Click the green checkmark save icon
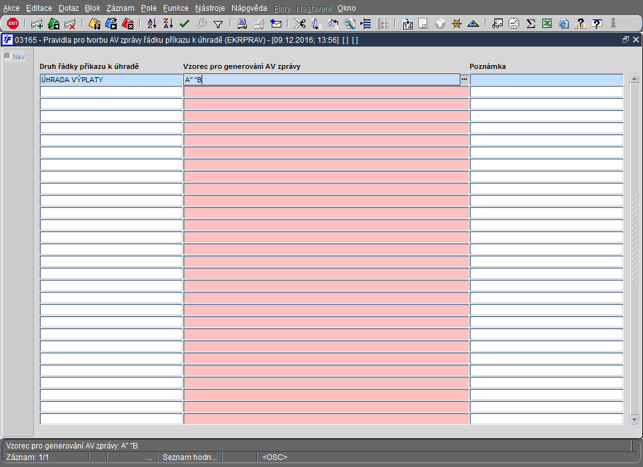This screenshot has width=643, height=467. 184,24
